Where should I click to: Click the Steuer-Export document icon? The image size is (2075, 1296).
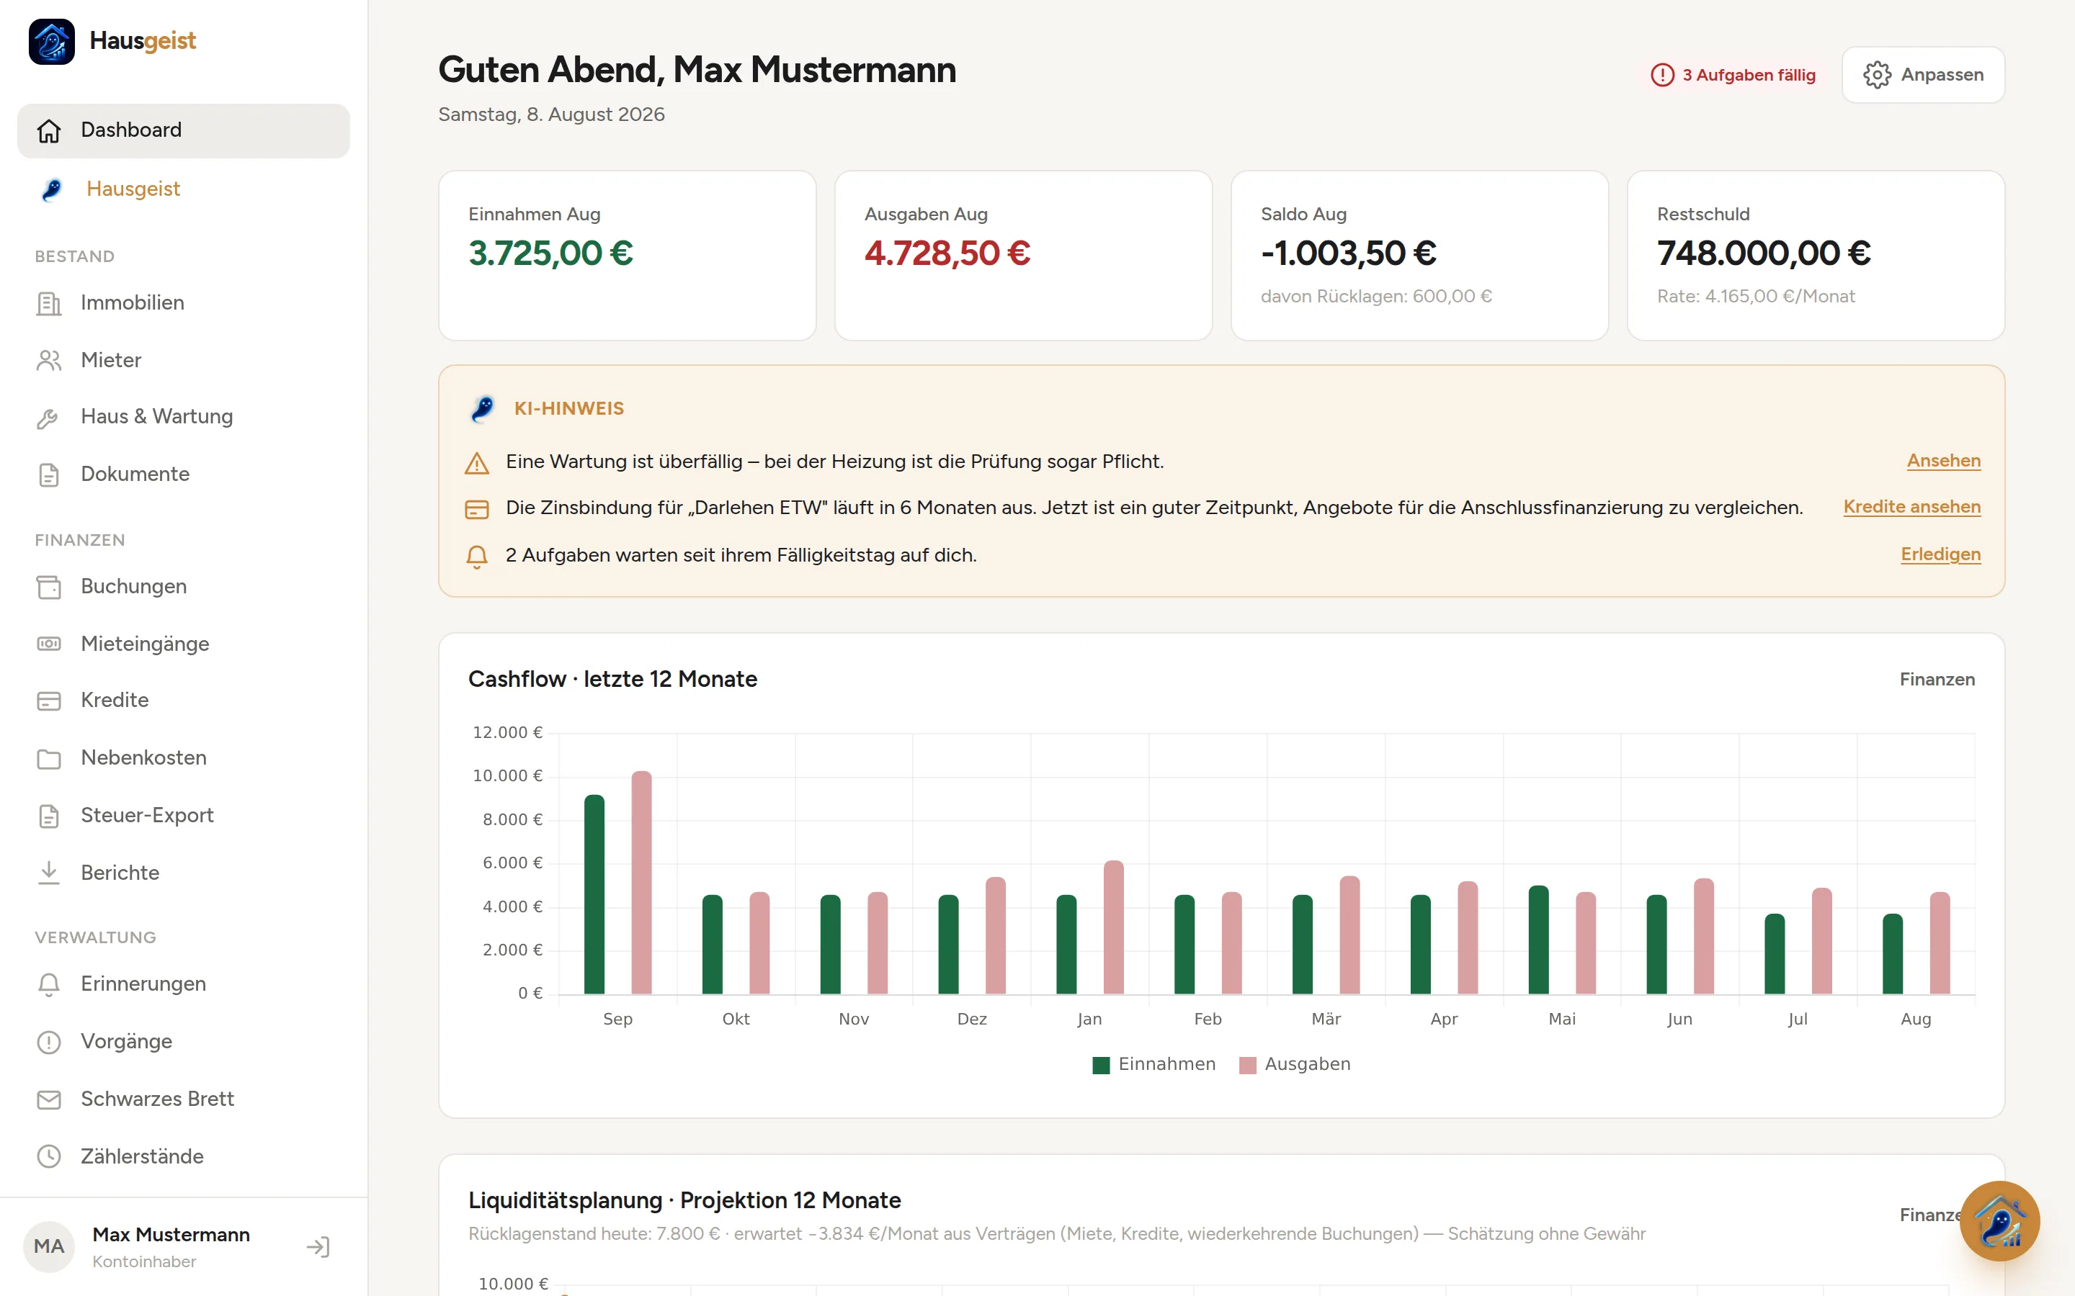[x=49, y=816]
